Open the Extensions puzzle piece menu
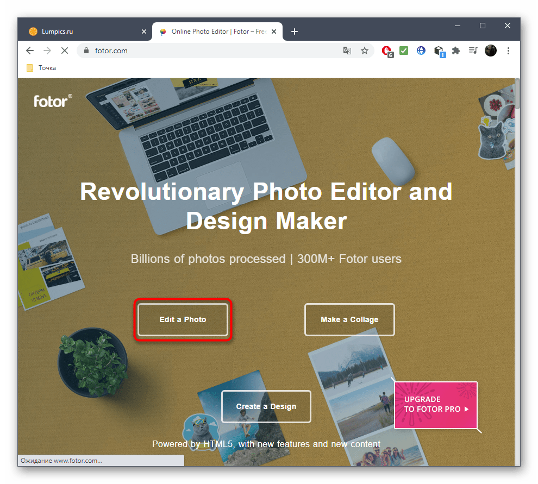This screenshot has width=538, height=484. 456,51
